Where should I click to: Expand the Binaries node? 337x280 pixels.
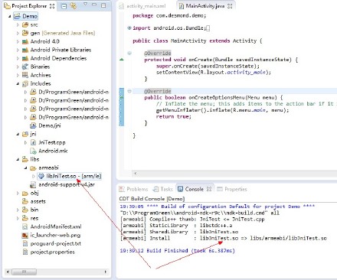(18, 67)
